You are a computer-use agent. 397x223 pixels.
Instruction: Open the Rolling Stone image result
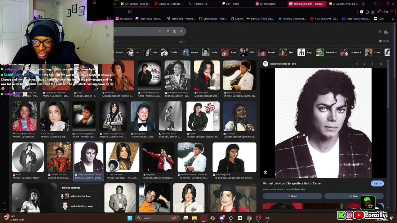click(x=143, y=116)
